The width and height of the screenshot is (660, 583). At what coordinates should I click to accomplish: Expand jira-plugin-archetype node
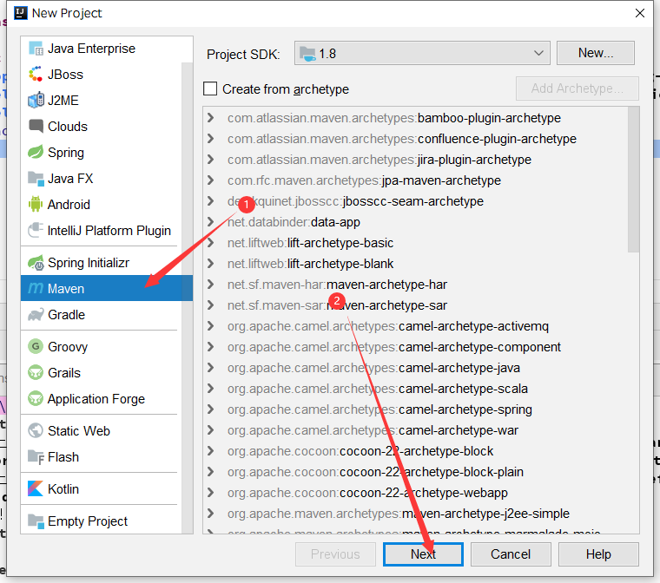coord(210,160)
